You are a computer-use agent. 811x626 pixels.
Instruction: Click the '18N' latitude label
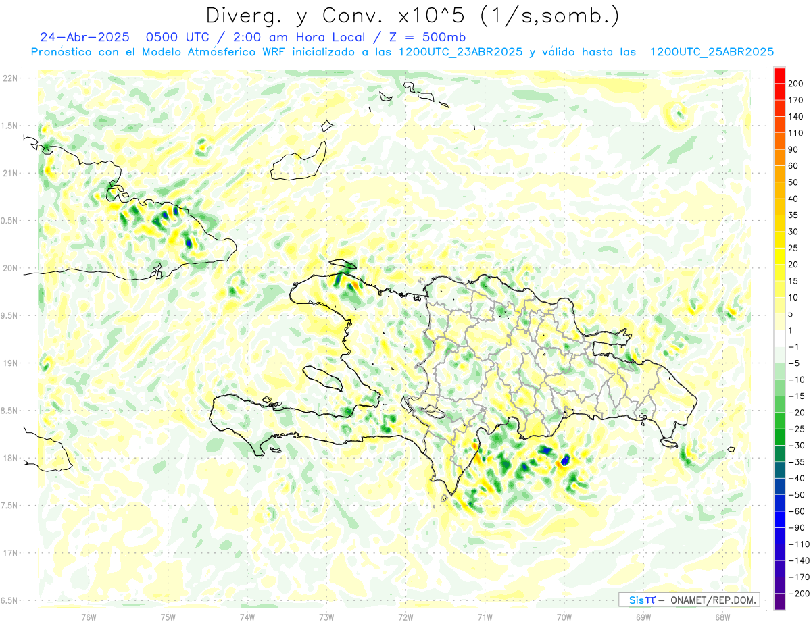click(x=9, y=458)
